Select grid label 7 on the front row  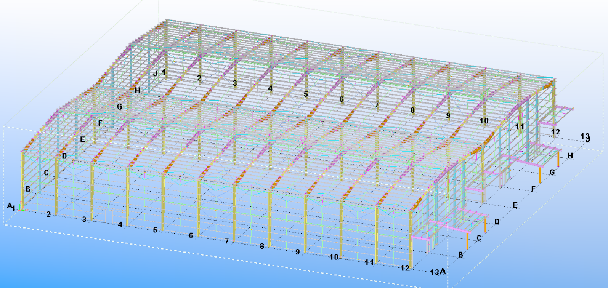[226, 241]
